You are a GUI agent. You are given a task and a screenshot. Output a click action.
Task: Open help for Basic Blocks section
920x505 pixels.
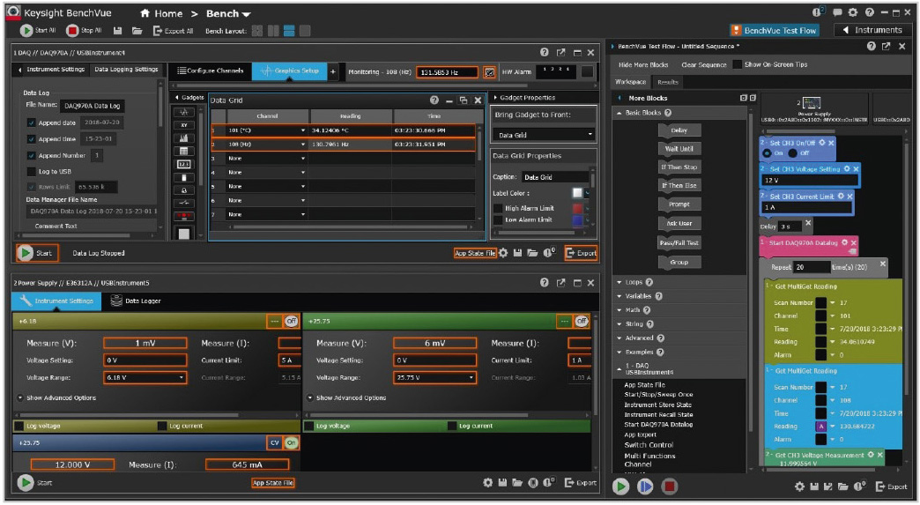pyautogui.click(x=668, y=113)
